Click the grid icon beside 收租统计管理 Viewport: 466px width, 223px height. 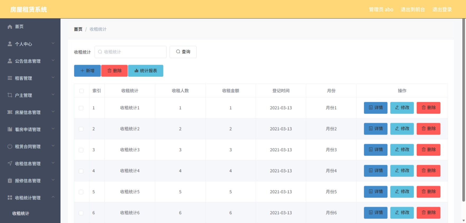[10, 198]
